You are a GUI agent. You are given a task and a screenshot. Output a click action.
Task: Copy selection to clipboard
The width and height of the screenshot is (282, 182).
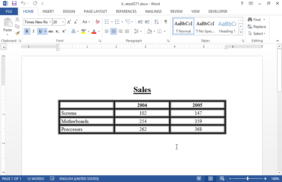coord(17,26)
